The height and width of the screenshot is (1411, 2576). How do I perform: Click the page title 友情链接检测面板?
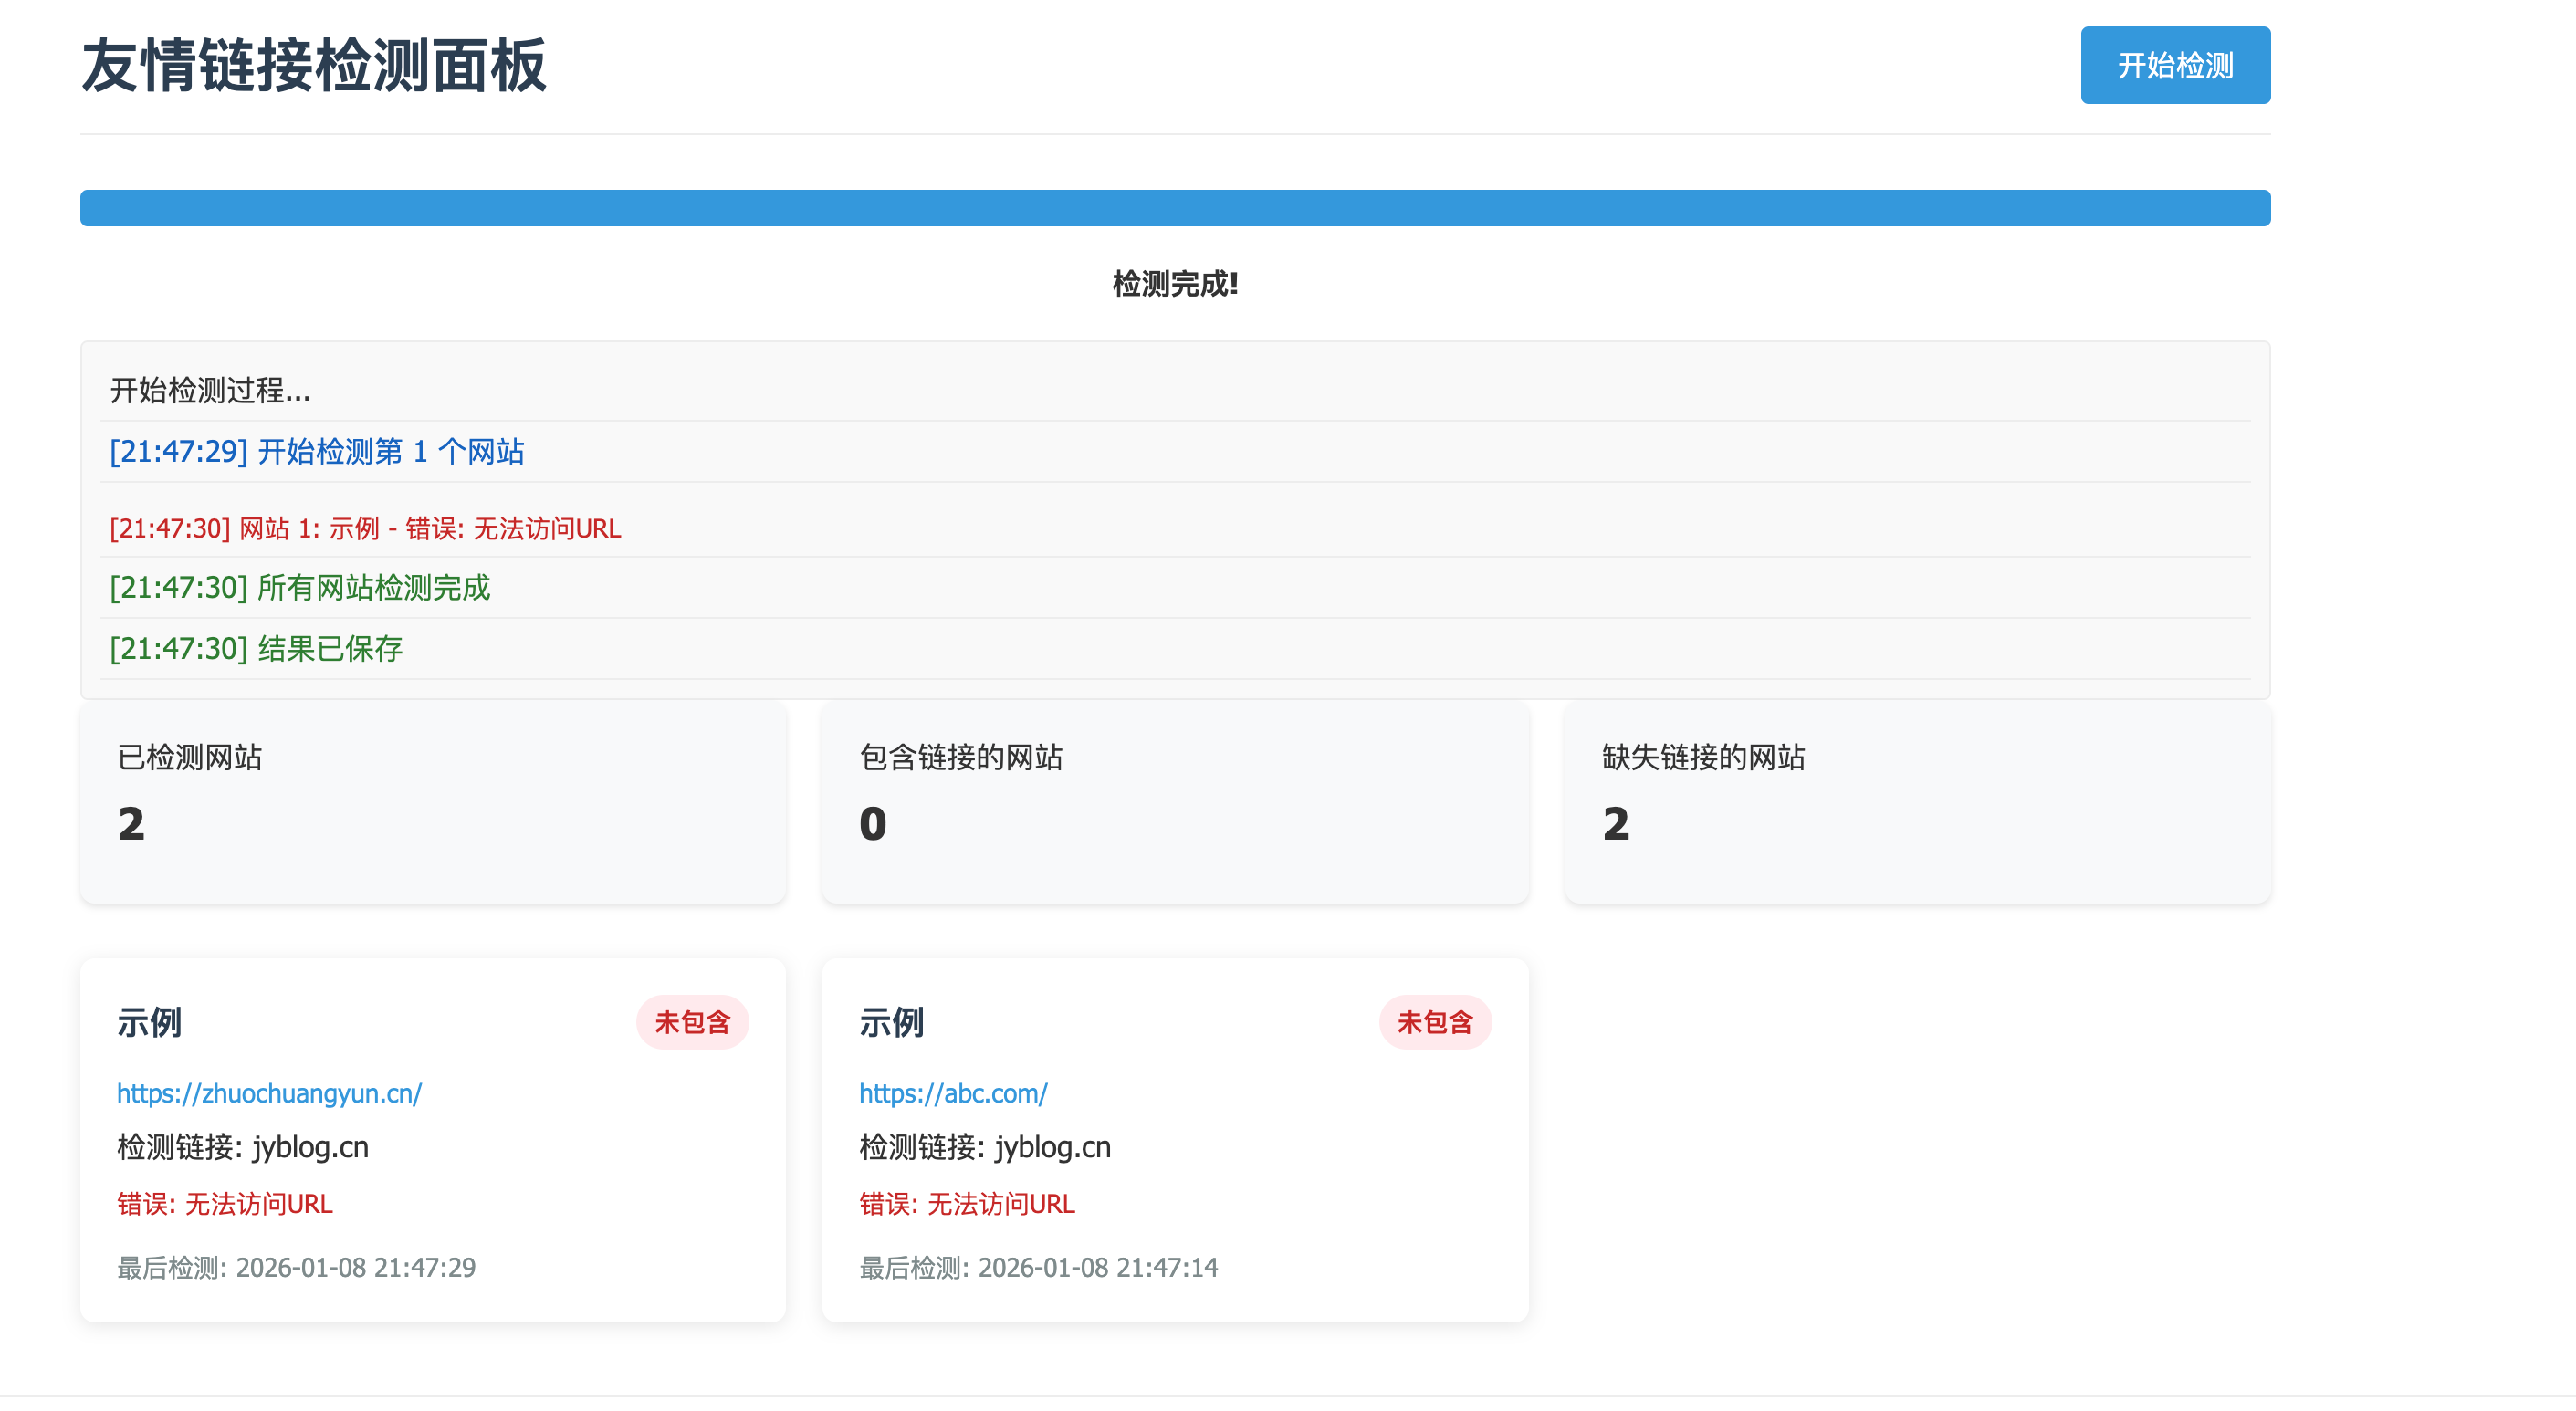click(313, 65)
